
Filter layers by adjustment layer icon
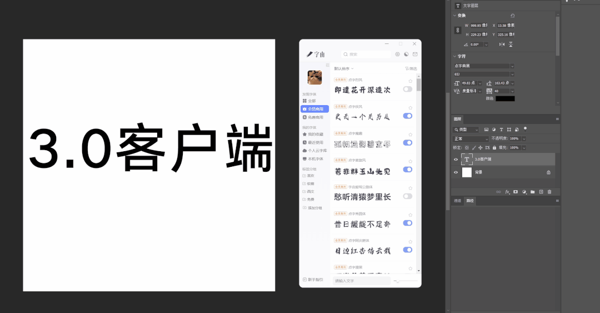pyautogui.click(x=494, y=130)
